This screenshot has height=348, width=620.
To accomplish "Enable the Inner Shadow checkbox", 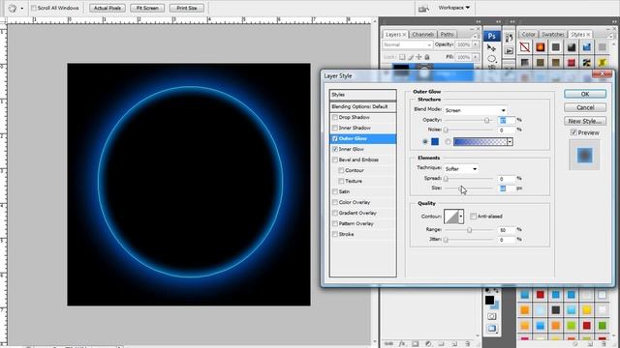I will point(335,128).
